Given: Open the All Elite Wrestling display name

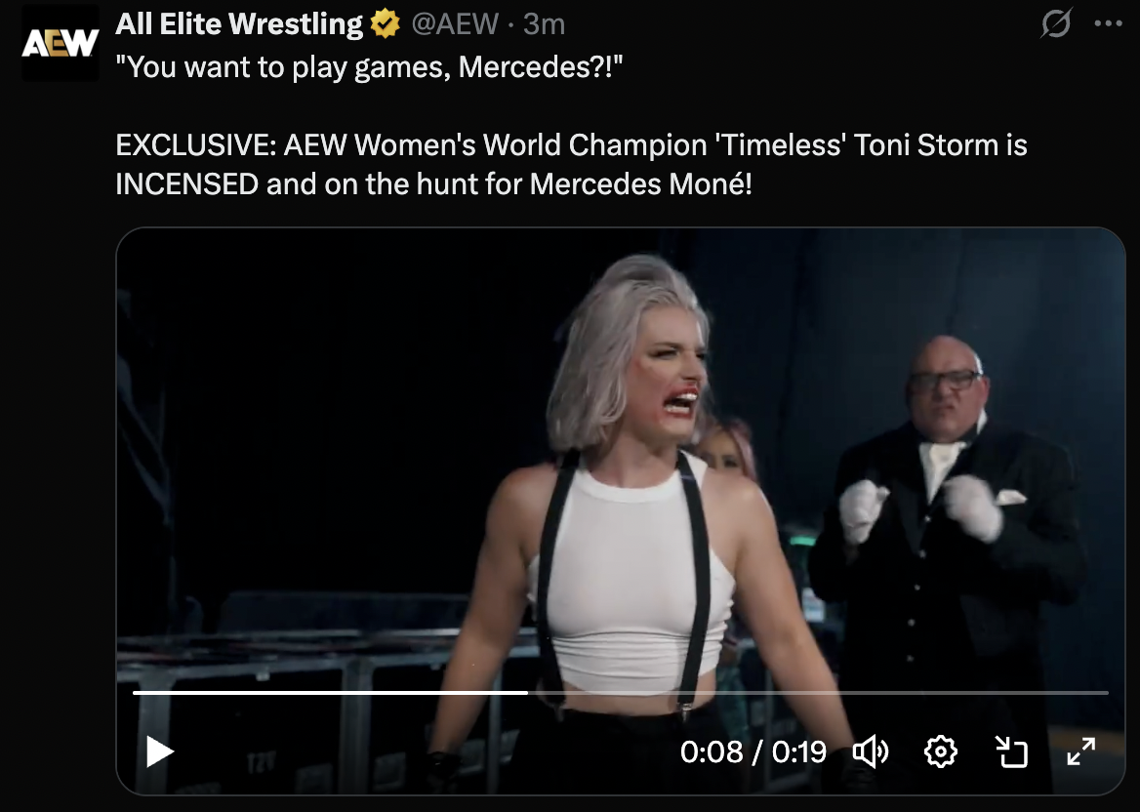Looking at the screenshot, I should [x=239, y=24].
